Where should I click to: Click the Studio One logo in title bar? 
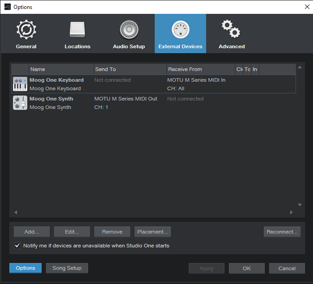[8, 7]
